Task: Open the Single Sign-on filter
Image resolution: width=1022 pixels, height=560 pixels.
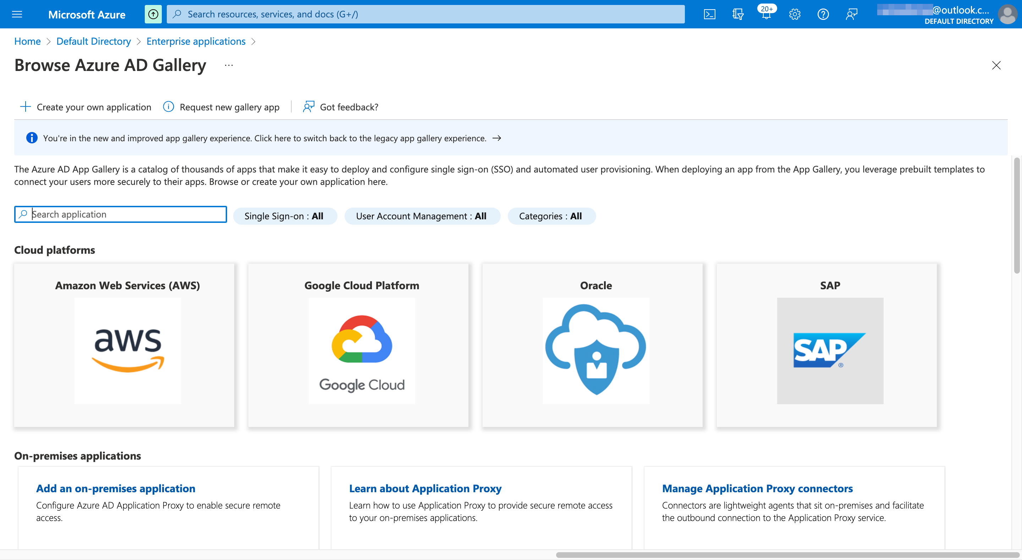Action: point(285,216)
